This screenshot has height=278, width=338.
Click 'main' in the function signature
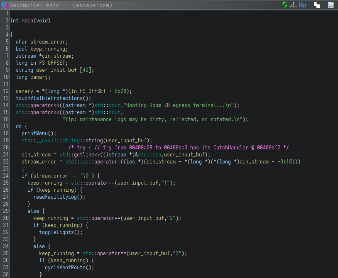pyautogui.click(x=27, y=21)
